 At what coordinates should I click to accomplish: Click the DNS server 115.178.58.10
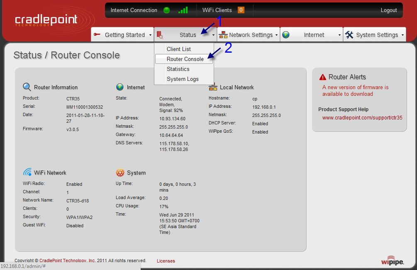(174, 144)
